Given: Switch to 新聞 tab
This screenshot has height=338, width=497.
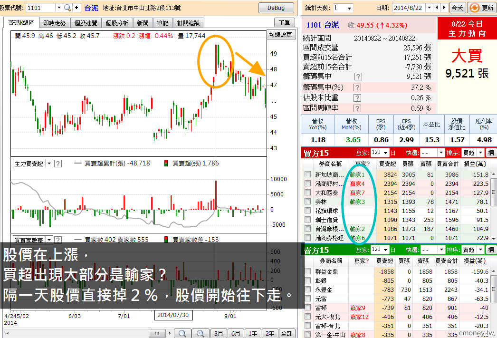Looking at the screenshot, I should [x=143, y=23].
